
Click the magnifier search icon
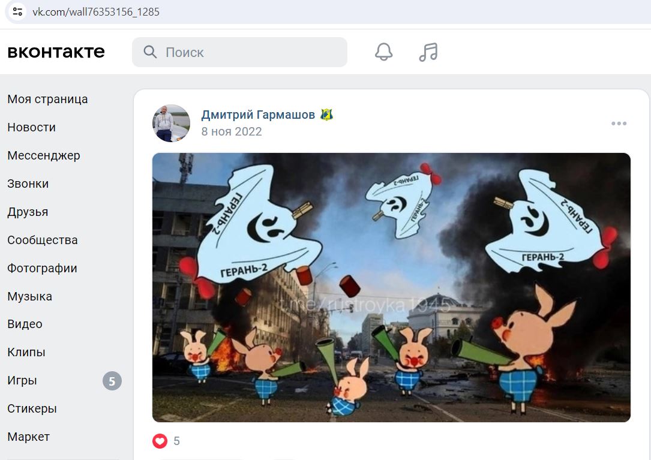150,52
